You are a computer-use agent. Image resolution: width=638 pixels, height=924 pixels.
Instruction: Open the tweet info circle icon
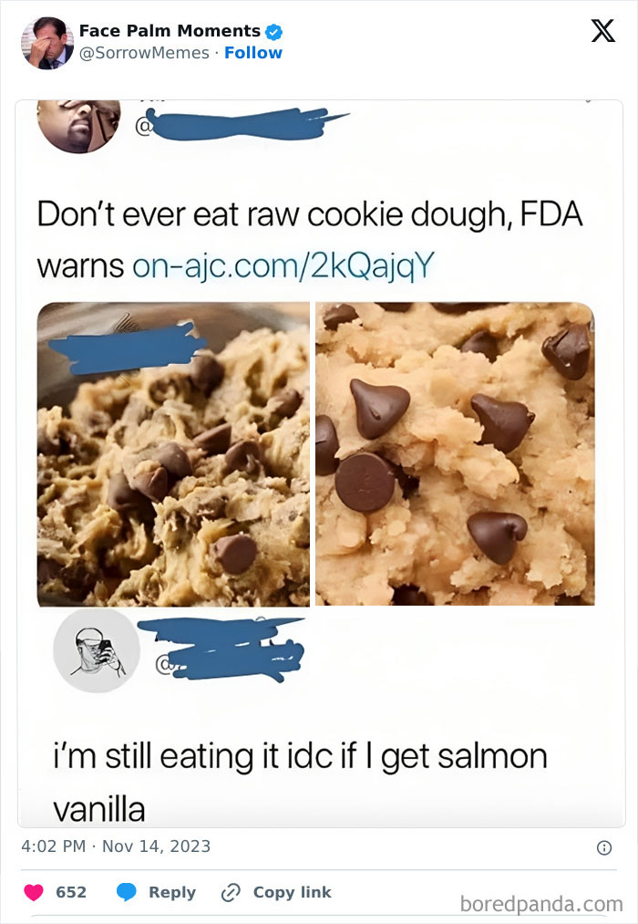[x=604, y=847]
